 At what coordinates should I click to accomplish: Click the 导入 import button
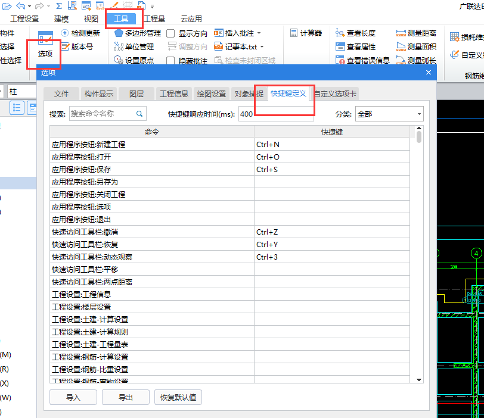73,397
